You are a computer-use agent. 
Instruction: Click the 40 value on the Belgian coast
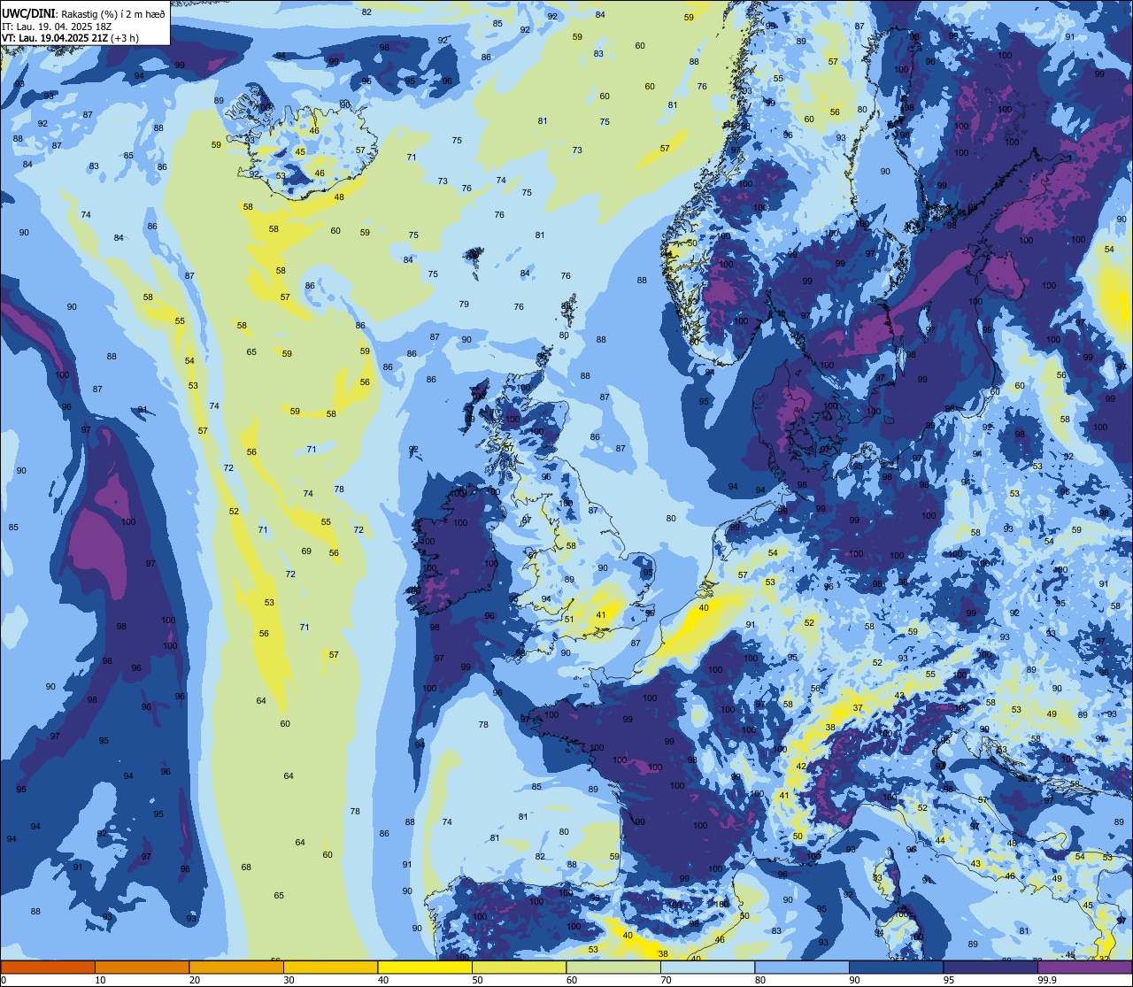704,607
